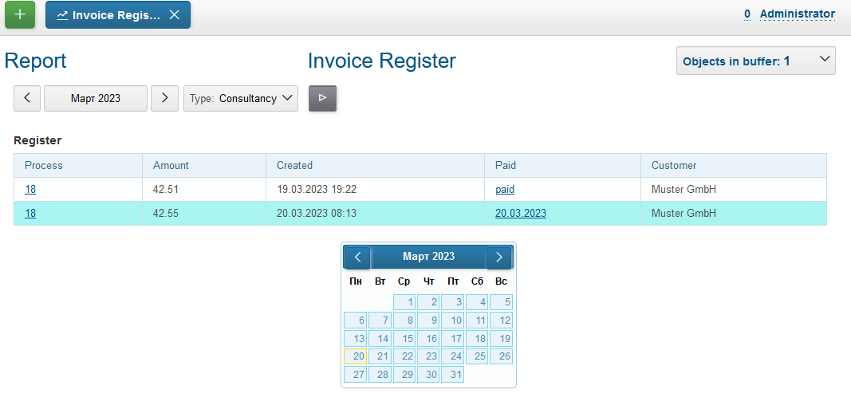851x413 pixels.
Task: Click the 20.03.2023 paid date link
Action: pyautogui.click(x=520, y=214)
